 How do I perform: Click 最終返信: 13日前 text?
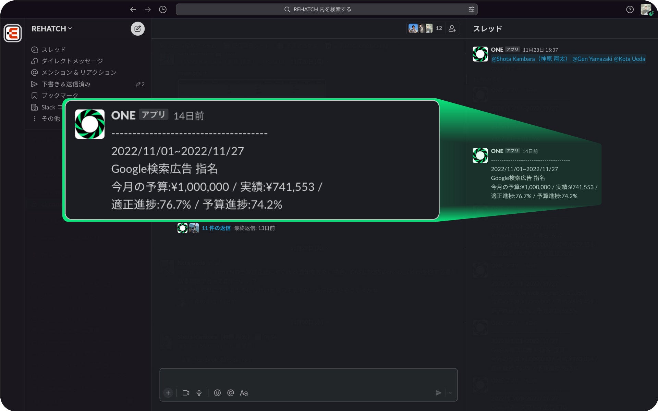pos(254,228)
